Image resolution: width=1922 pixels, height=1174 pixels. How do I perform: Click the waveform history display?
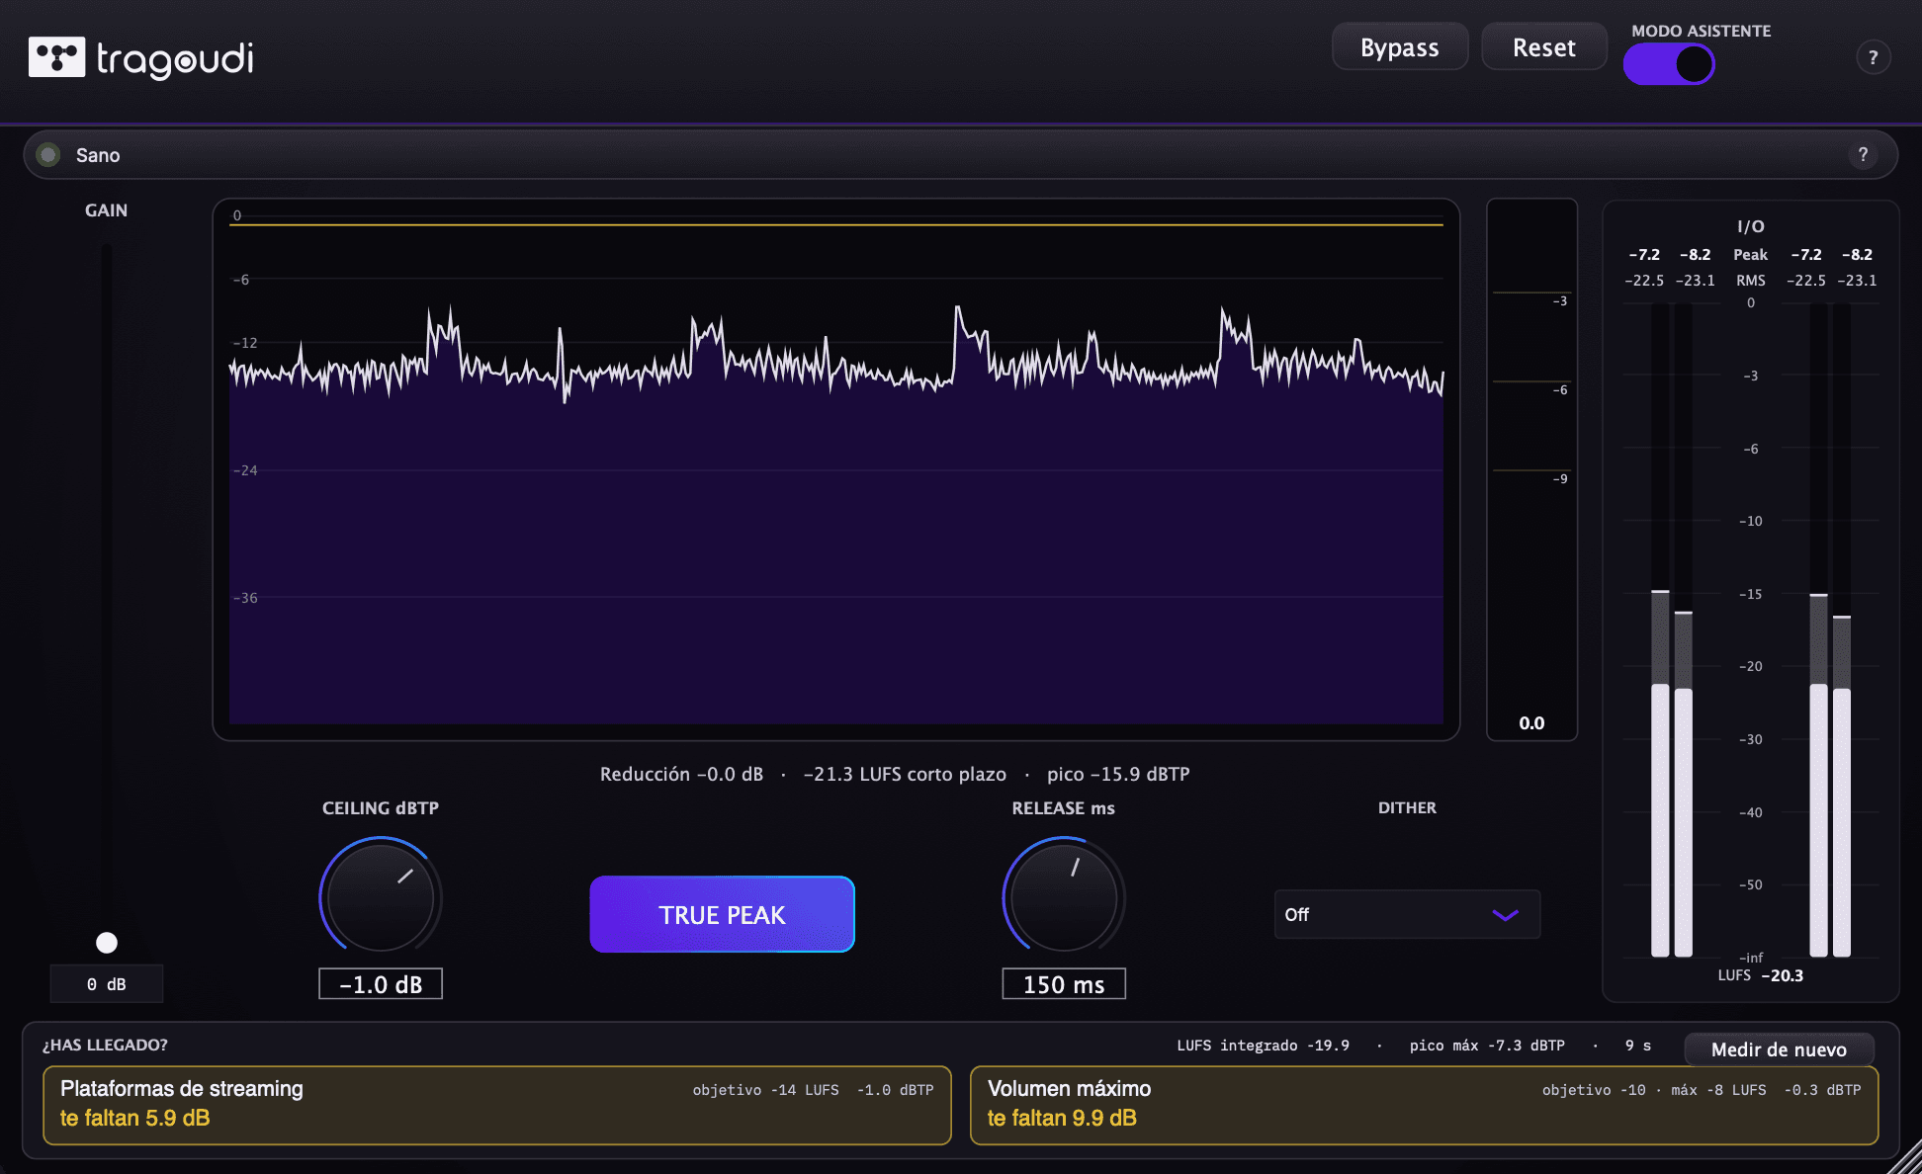coord(836,469)
